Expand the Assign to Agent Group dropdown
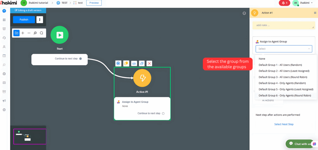Image resolution: width=318 pixels, height=150 pixels. [x=284, y=49]
